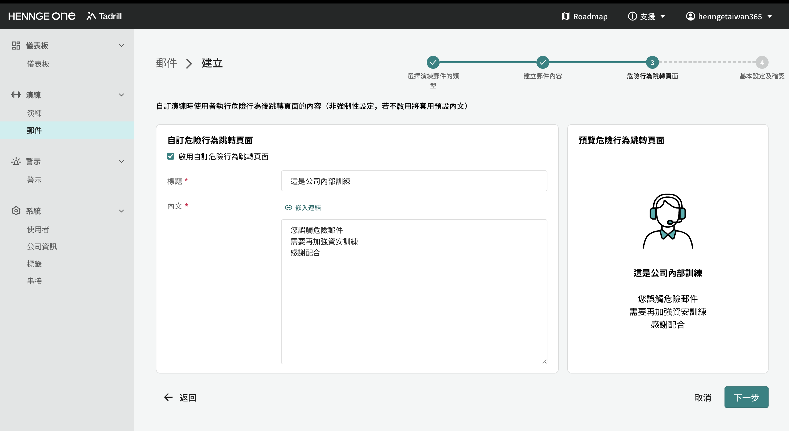This screenshot has height=431, width=789.
Task: Open the 支援 dropdown arrow
Action: pyautogui.click(x=662, y=17)
